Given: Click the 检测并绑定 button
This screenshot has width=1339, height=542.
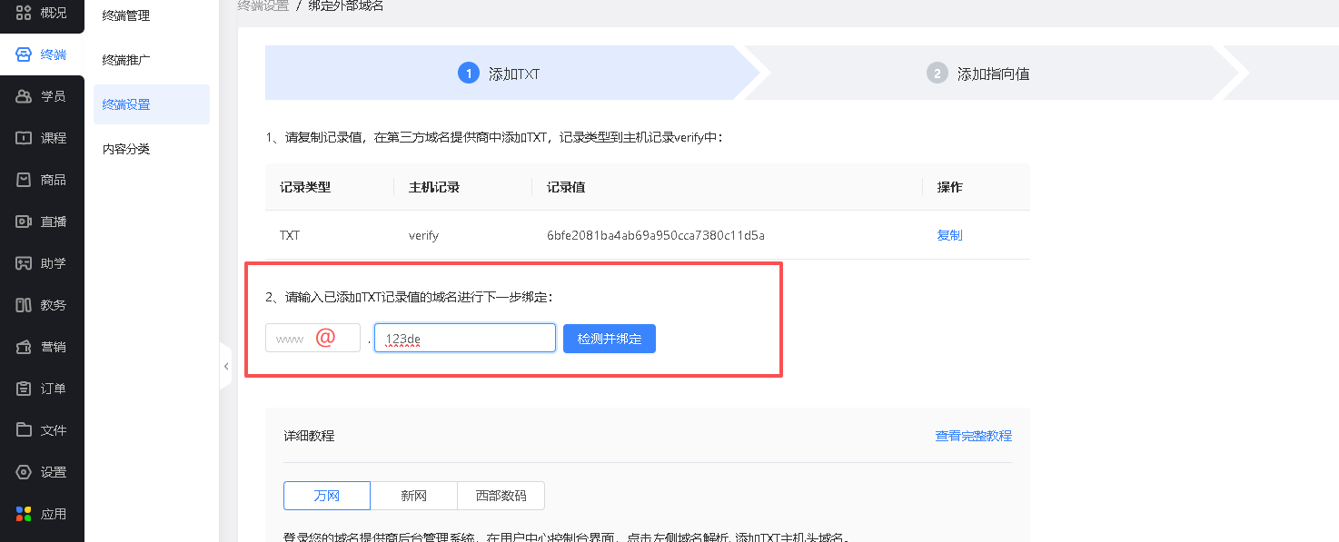Looking at the screenshot, I should [x=610, y=339].
